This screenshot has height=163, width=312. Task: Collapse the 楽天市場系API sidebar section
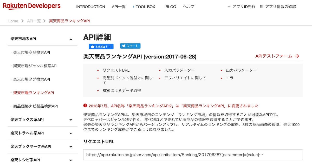tap(71, 39)
